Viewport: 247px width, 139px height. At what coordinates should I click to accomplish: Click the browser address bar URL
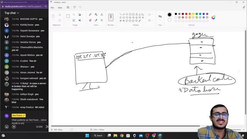pyautogui.click(x=23, y=7)
